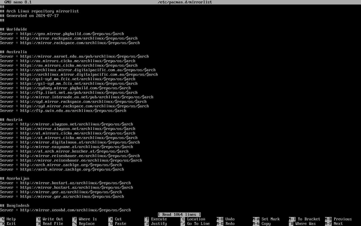Screen dimensions: 361x226
Task: Select the ^R Read File shortcut
Action: [x=50, y=223]
